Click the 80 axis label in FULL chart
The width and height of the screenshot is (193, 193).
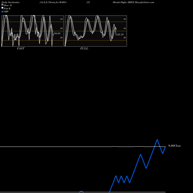(x=125, y=19)
